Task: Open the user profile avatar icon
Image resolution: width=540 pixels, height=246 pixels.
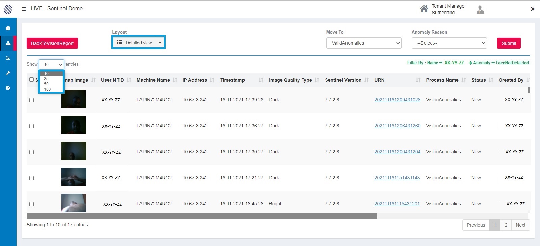Action: 480,9
